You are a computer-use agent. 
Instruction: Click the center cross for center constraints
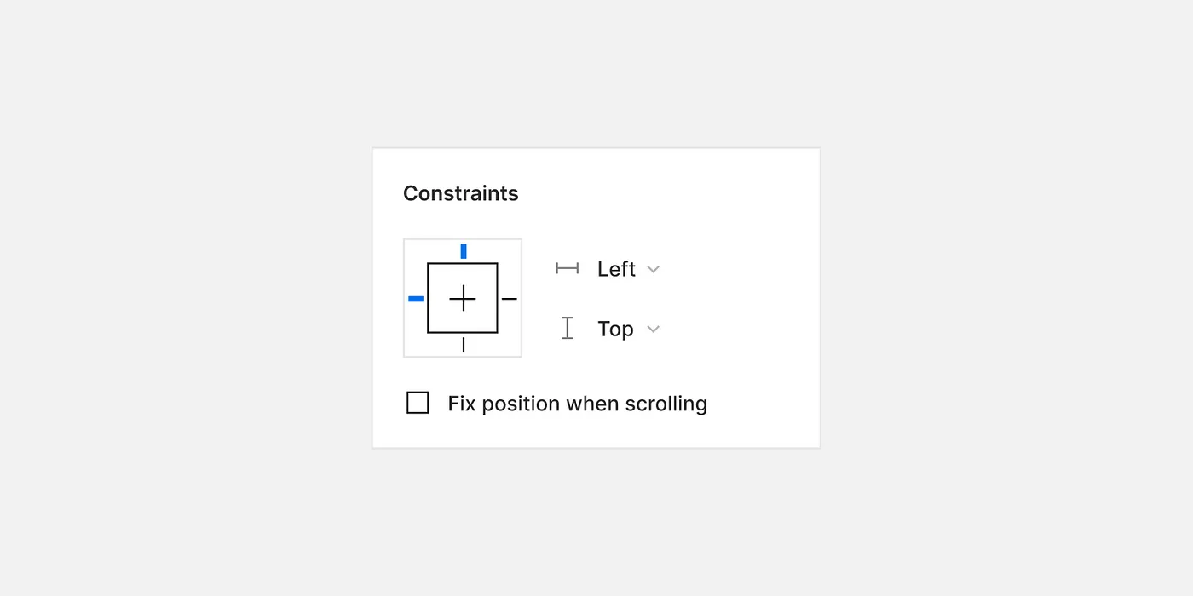click(463, 298)
